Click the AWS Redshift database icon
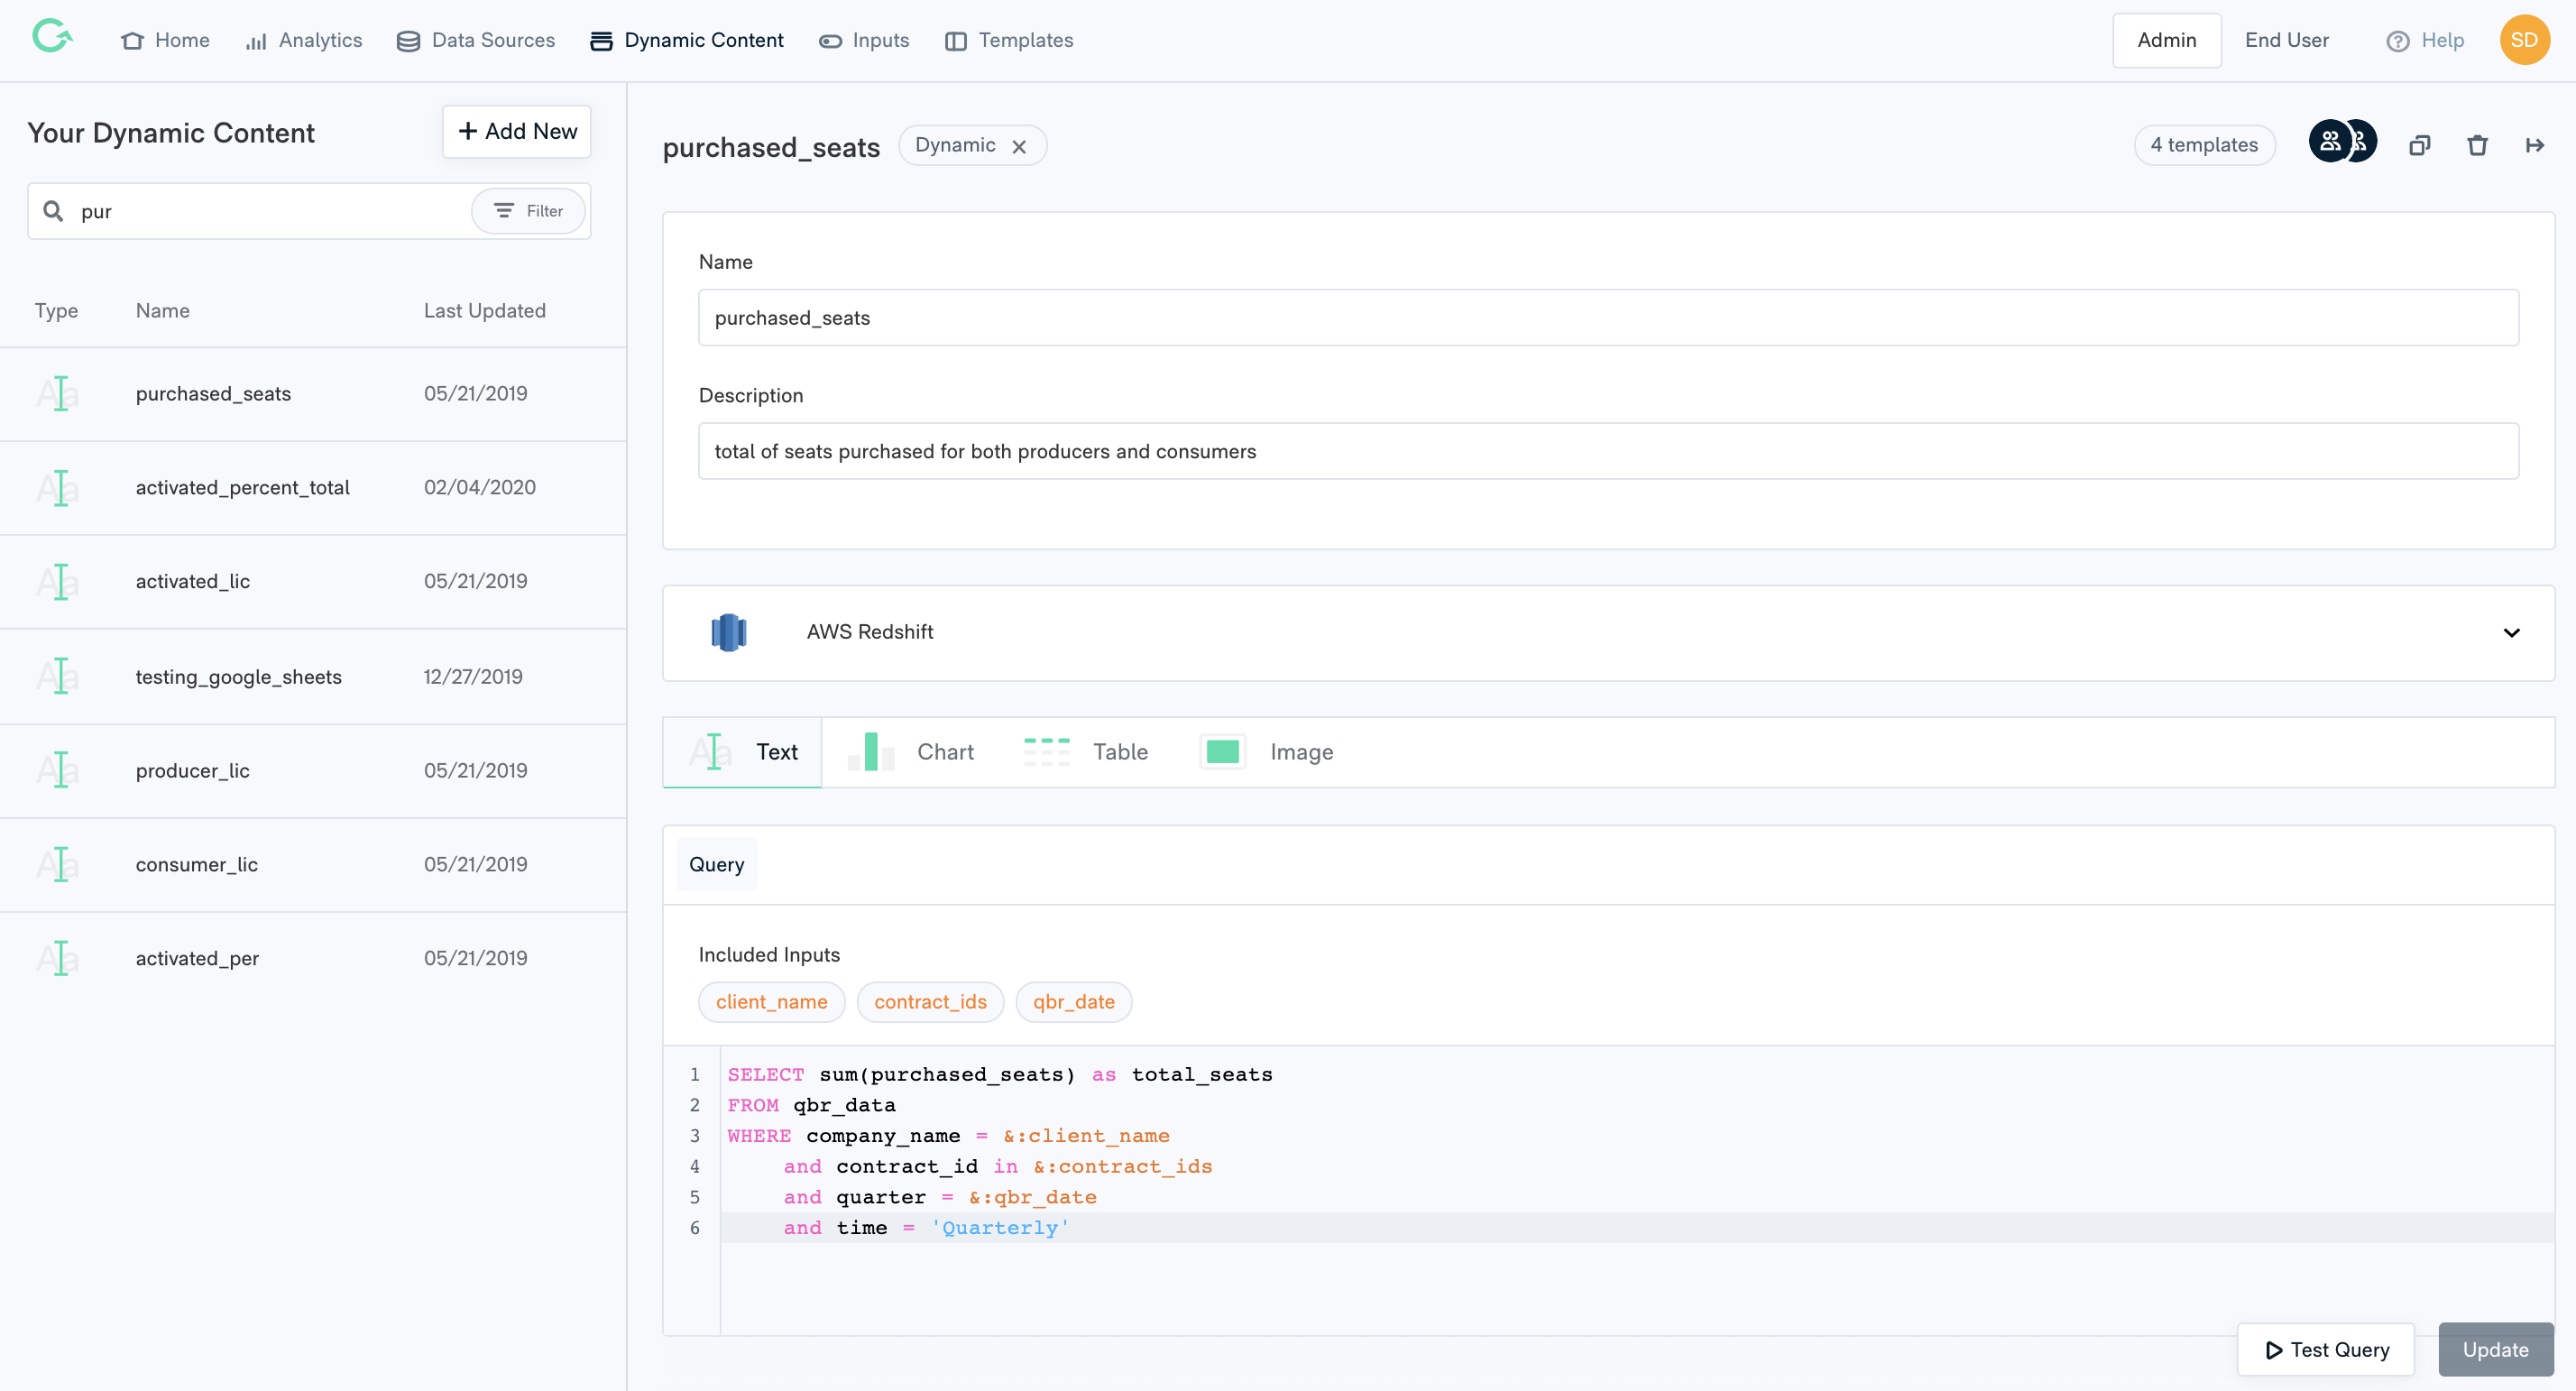The height and width of the screenshot is (1391, 2576). tap(729, 632)
